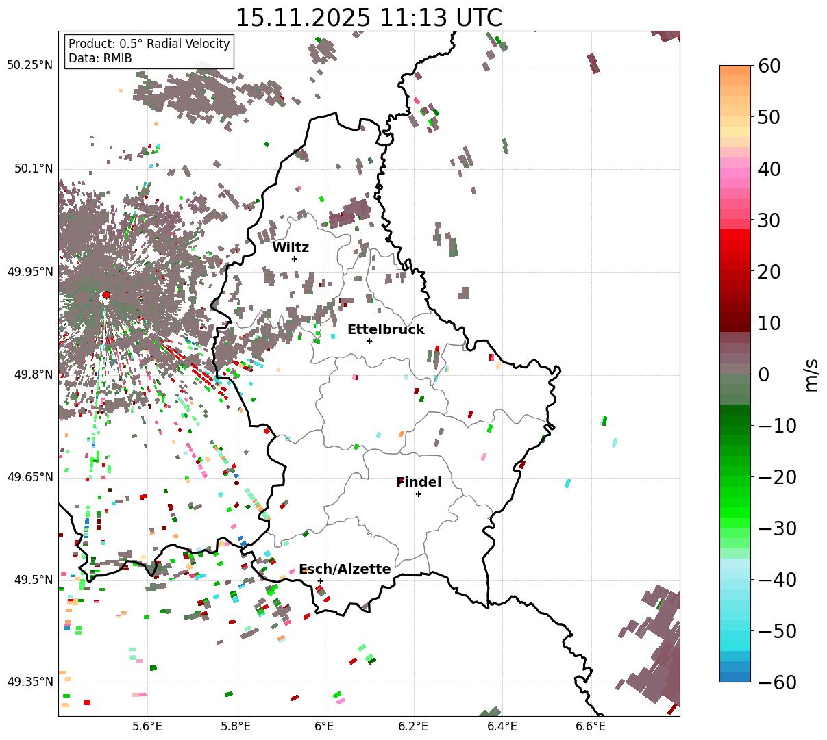Click the 50.25°N latitude label
This screenshot has width=827, height=740.
click(x=30, y=66)
